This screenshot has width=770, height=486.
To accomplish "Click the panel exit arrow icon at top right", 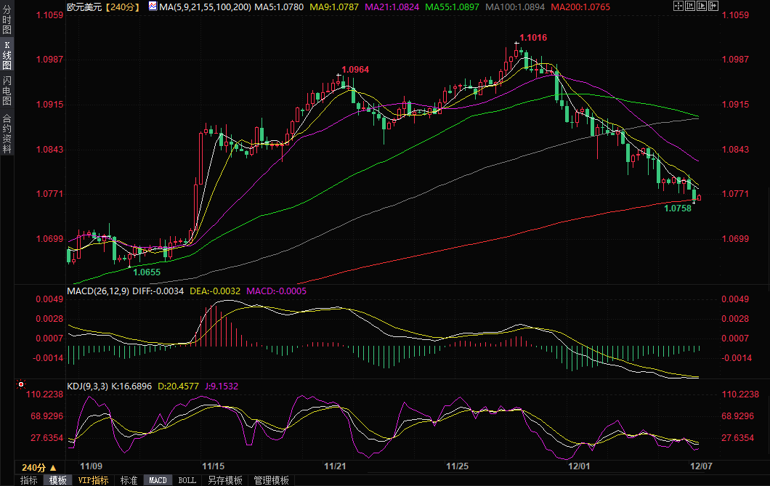I will [x=713, y=7].
